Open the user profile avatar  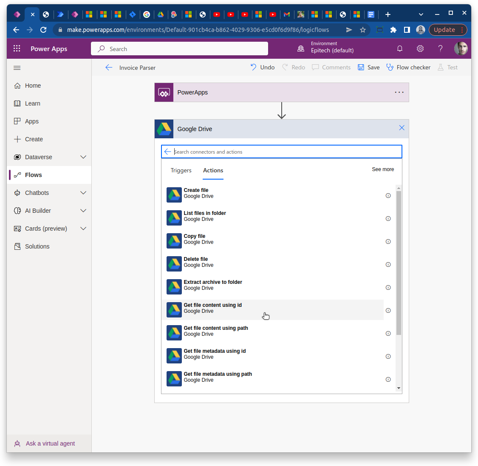461,49
